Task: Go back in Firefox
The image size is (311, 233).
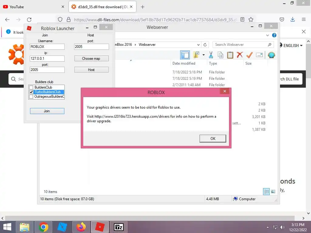Action: click(x=7, y=19)
